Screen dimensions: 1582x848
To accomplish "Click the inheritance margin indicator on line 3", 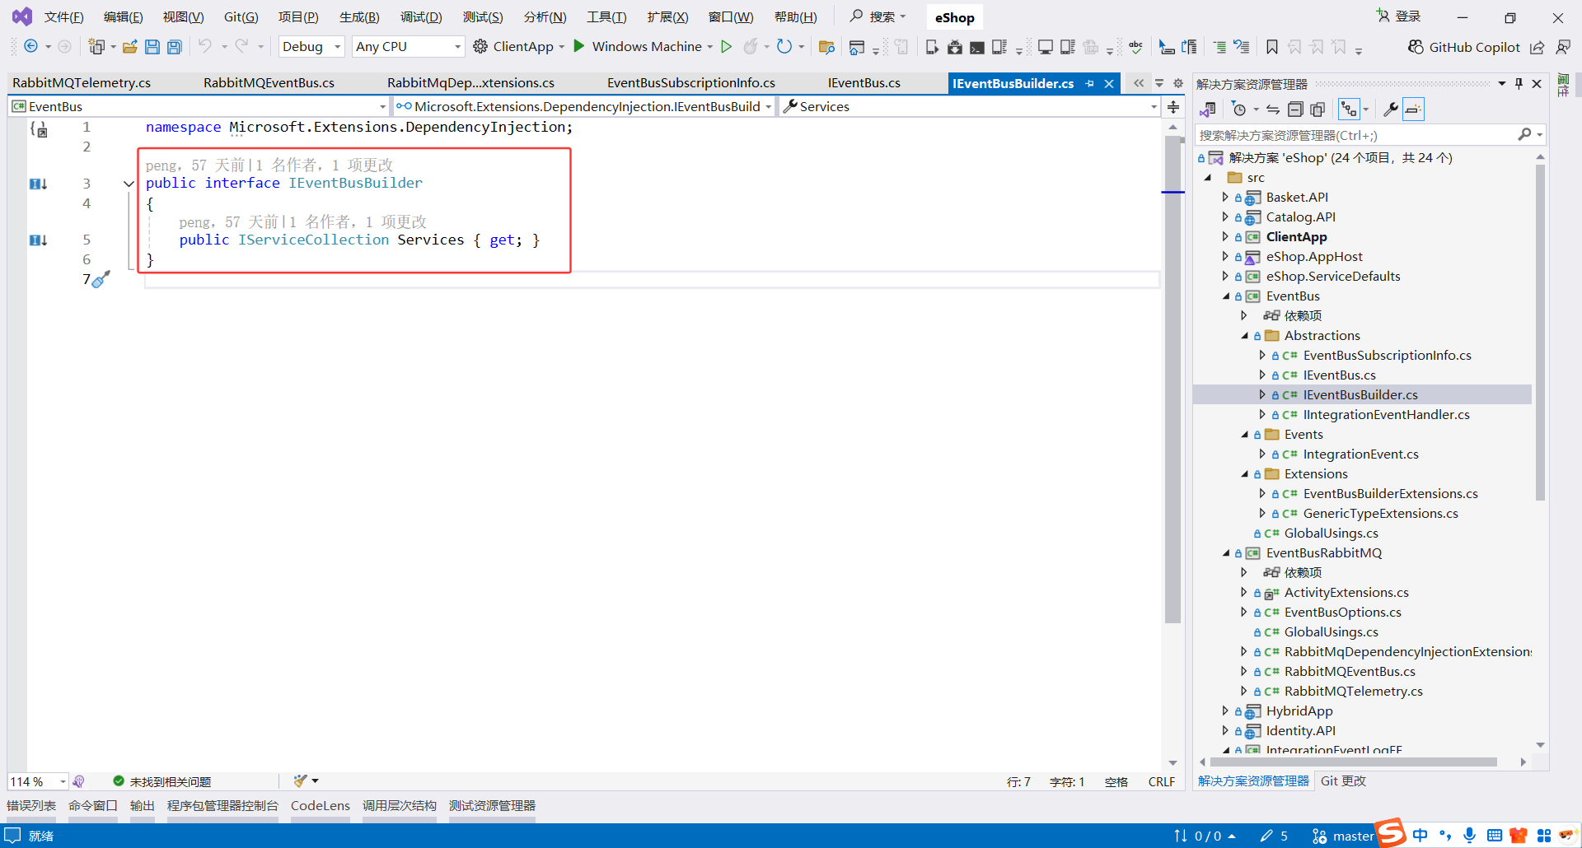I will 38,184.
